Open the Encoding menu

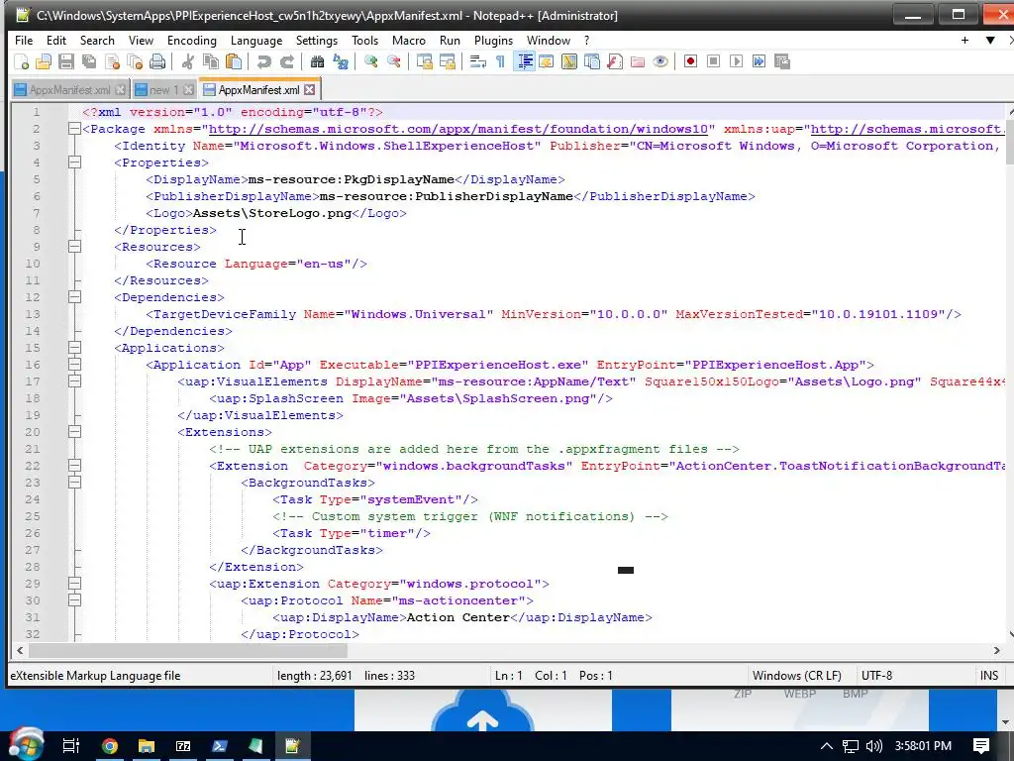pyautogui.click(x=192, y=40)
